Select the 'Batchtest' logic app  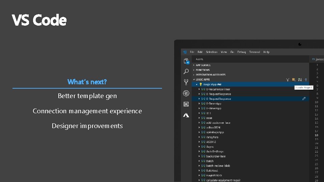pyautogui.click(x=212, y=171)
